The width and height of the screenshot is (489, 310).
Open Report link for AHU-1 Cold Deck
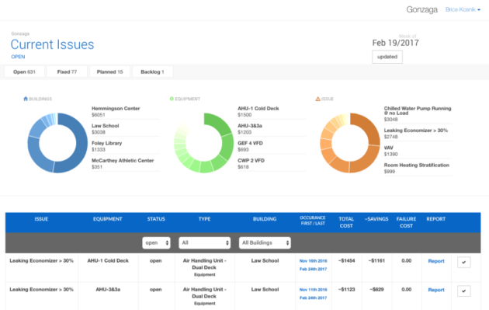click(436, 261)
